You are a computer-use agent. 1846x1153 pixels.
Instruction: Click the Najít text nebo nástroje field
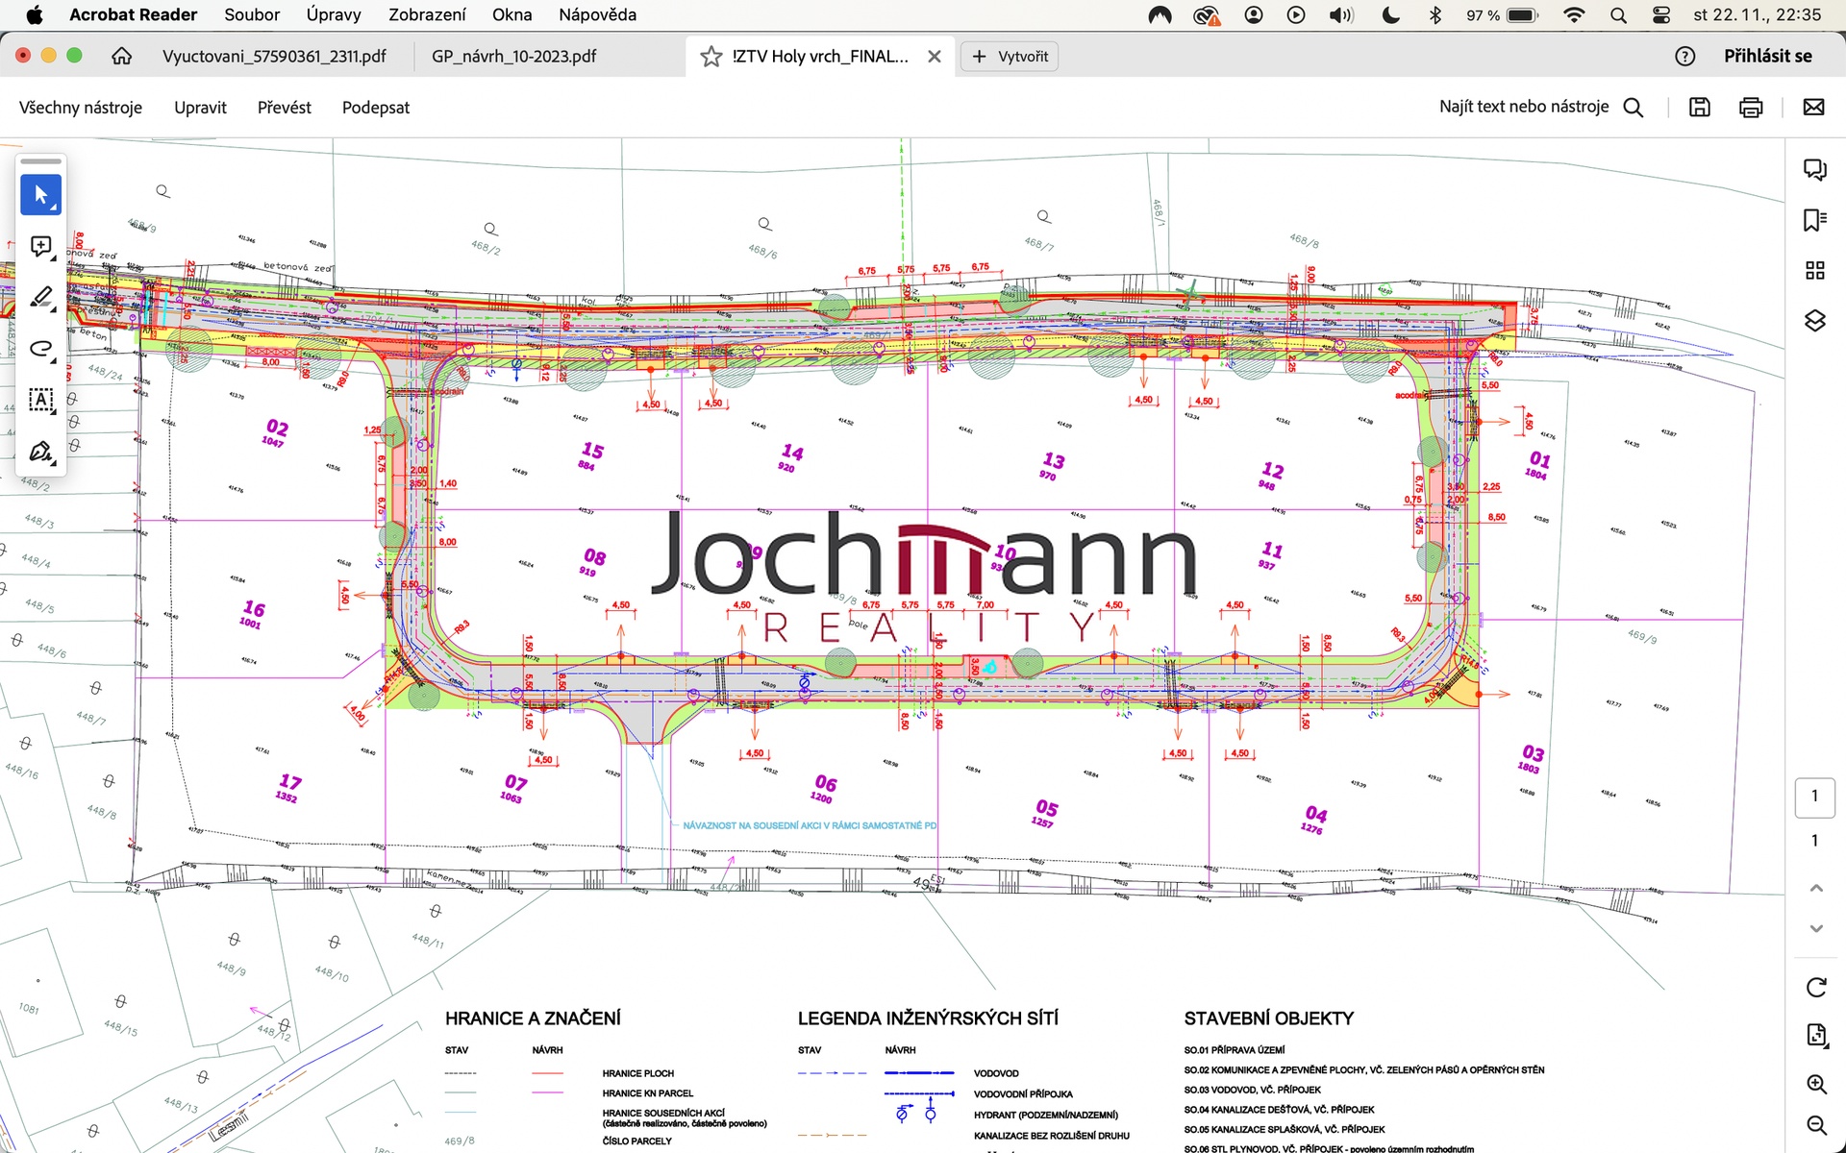coord(1524,107)
